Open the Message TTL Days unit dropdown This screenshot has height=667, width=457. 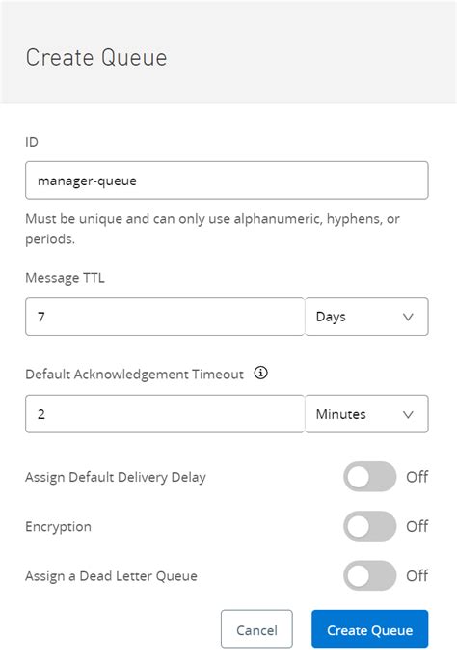366,317
